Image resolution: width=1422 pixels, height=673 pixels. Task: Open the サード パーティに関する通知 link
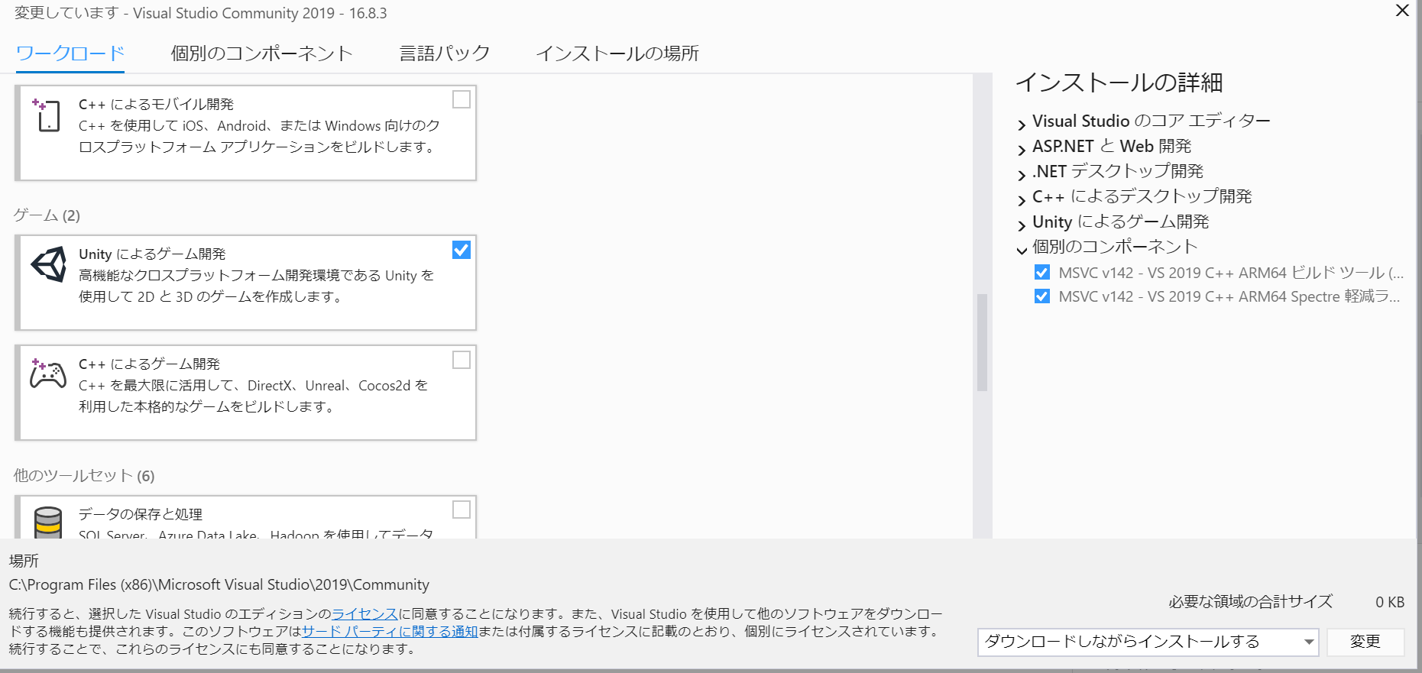pyautogui.click(x=390, y=631)
